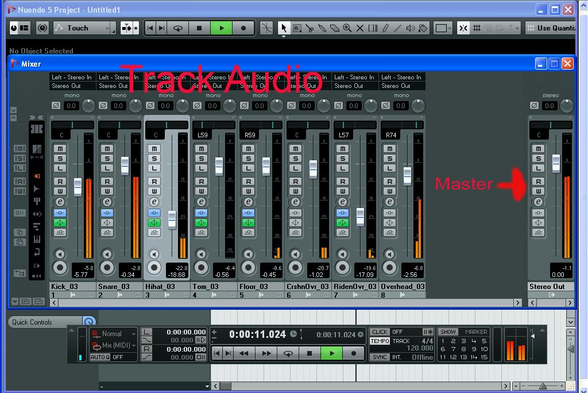Open Kick_03 input routing Left - Stereo In
The image size is (588, 393).
click(x=72, y=78)
